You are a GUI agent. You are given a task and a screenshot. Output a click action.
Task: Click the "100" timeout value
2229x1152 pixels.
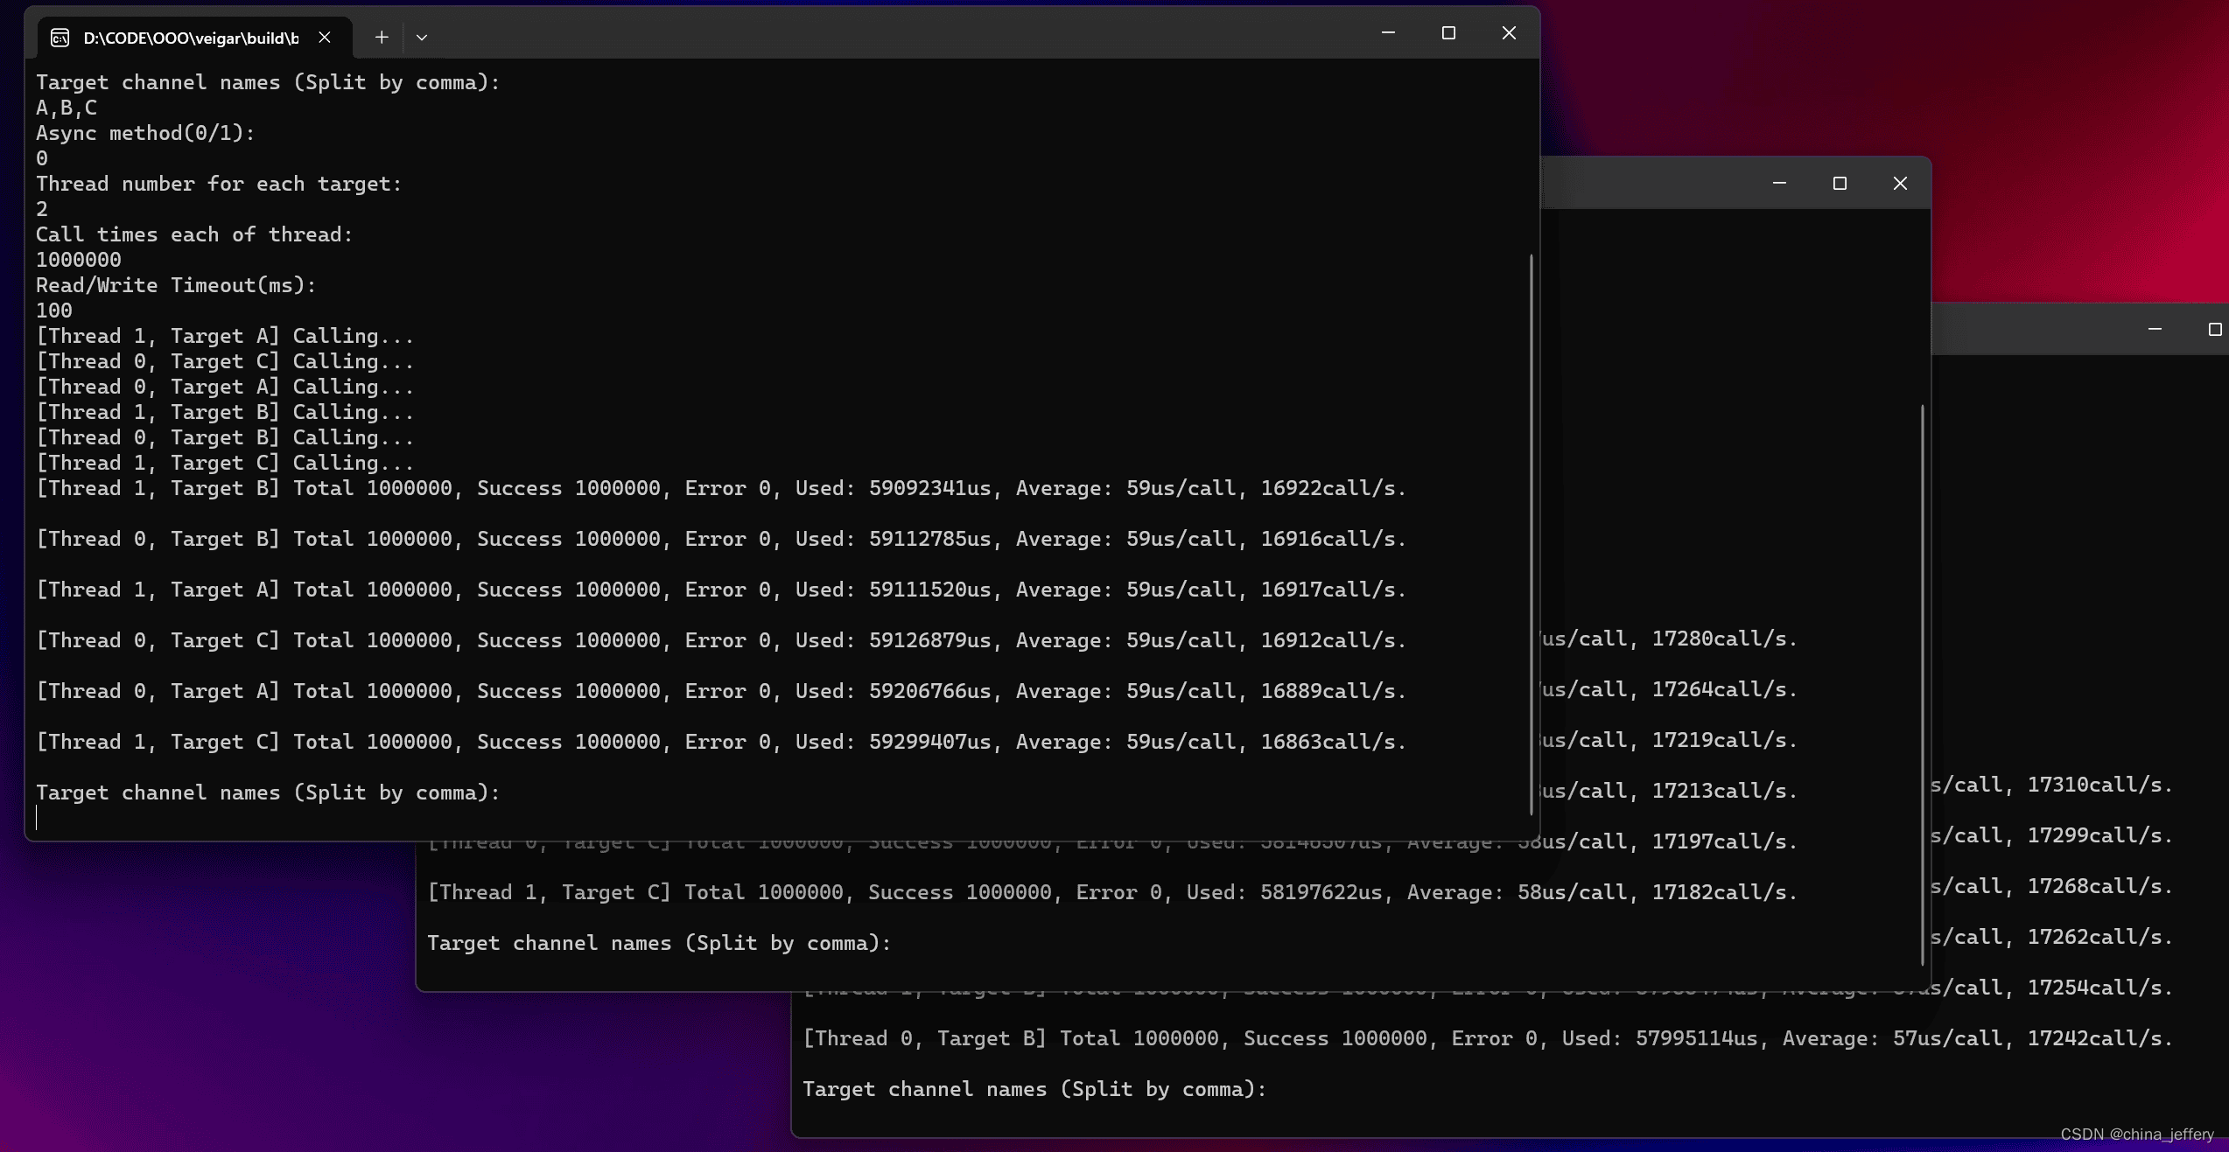click(54, 311)
